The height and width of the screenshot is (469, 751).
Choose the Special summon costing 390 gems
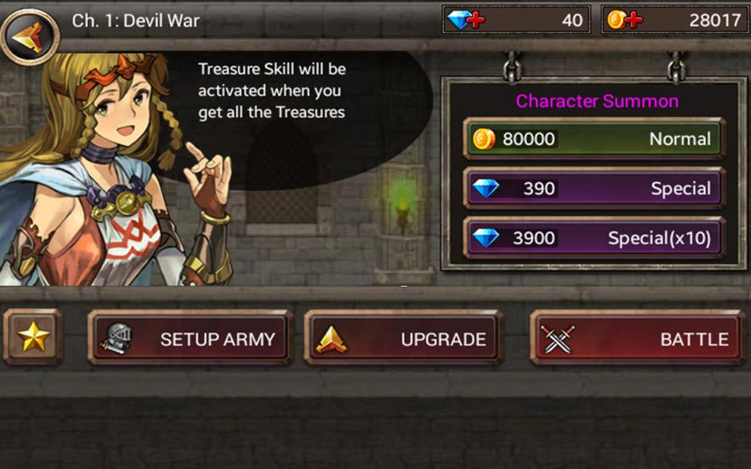[x=594, y=188]
